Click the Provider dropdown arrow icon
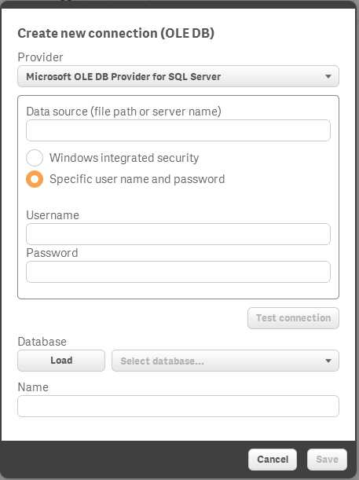359x480 pixels. point(328,76)
